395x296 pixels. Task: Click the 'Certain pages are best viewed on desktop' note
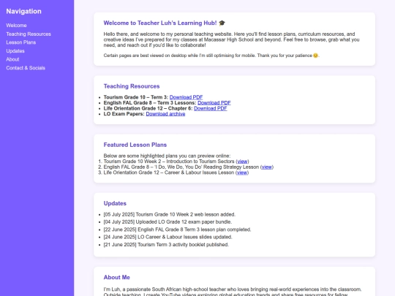(x=211, y=56)
